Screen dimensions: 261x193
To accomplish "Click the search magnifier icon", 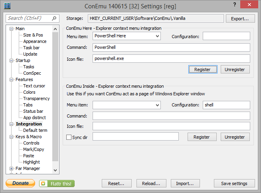I will (x=55, y=18).
